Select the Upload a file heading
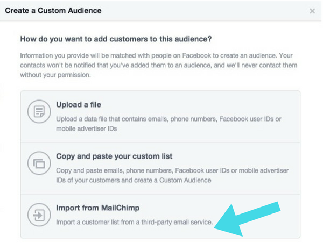The width and height of the screenshot is (323, 243). [79, 104]
